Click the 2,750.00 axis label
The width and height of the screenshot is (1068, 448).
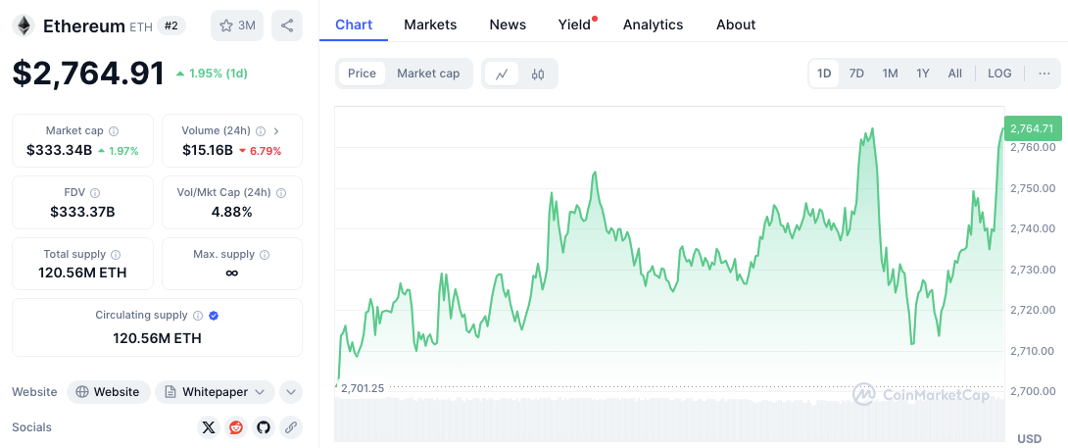coord(1033,188)
